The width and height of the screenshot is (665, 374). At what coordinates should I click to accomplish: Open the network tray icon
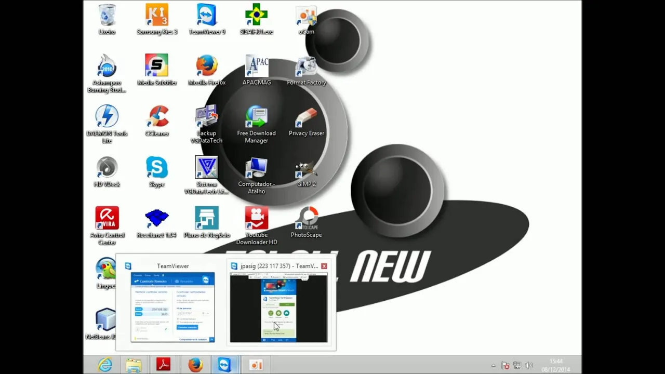click(x=517, y=366)
